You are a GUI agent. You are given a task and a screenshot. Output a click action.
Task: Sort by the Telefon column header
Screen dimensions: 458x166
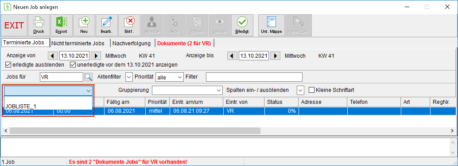coord(374,102)
